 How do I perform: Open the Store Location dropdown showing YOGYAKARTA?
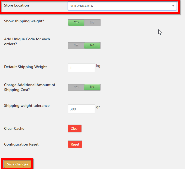[122, 6]
